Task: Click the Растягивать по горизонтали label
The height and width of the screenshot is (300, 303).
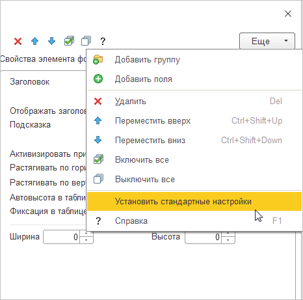Action: (x=47, y=168)
